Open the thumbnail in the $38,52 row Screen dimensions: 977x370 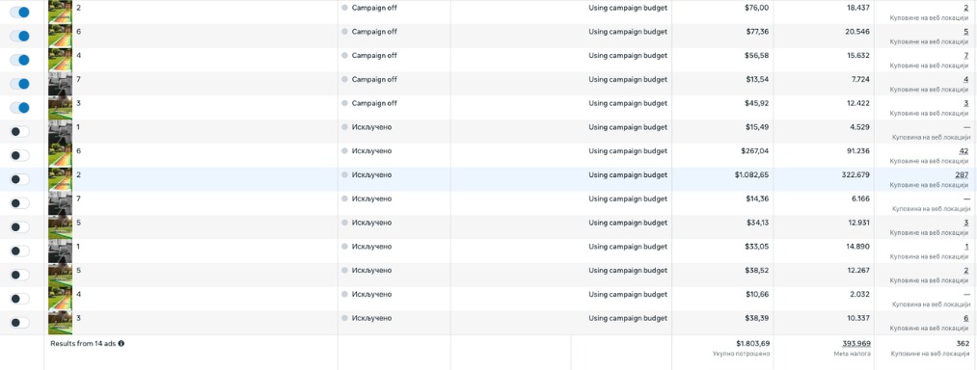coord(61,275)
